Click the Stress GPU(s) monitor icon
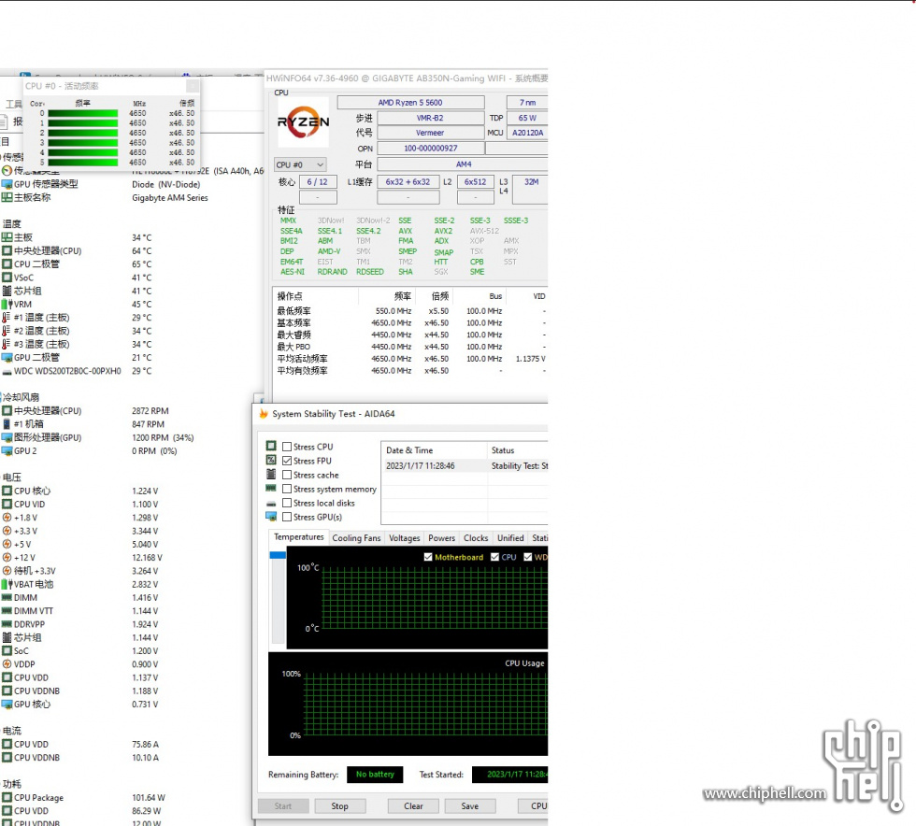 coord(271,517)
